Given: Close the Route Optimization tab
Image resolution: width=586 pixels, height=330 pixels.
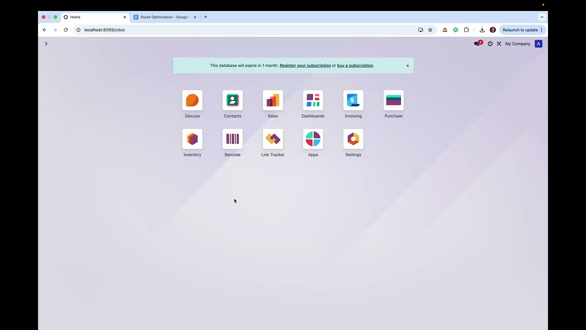Looking at the screenshot, I should pos(195,17).
